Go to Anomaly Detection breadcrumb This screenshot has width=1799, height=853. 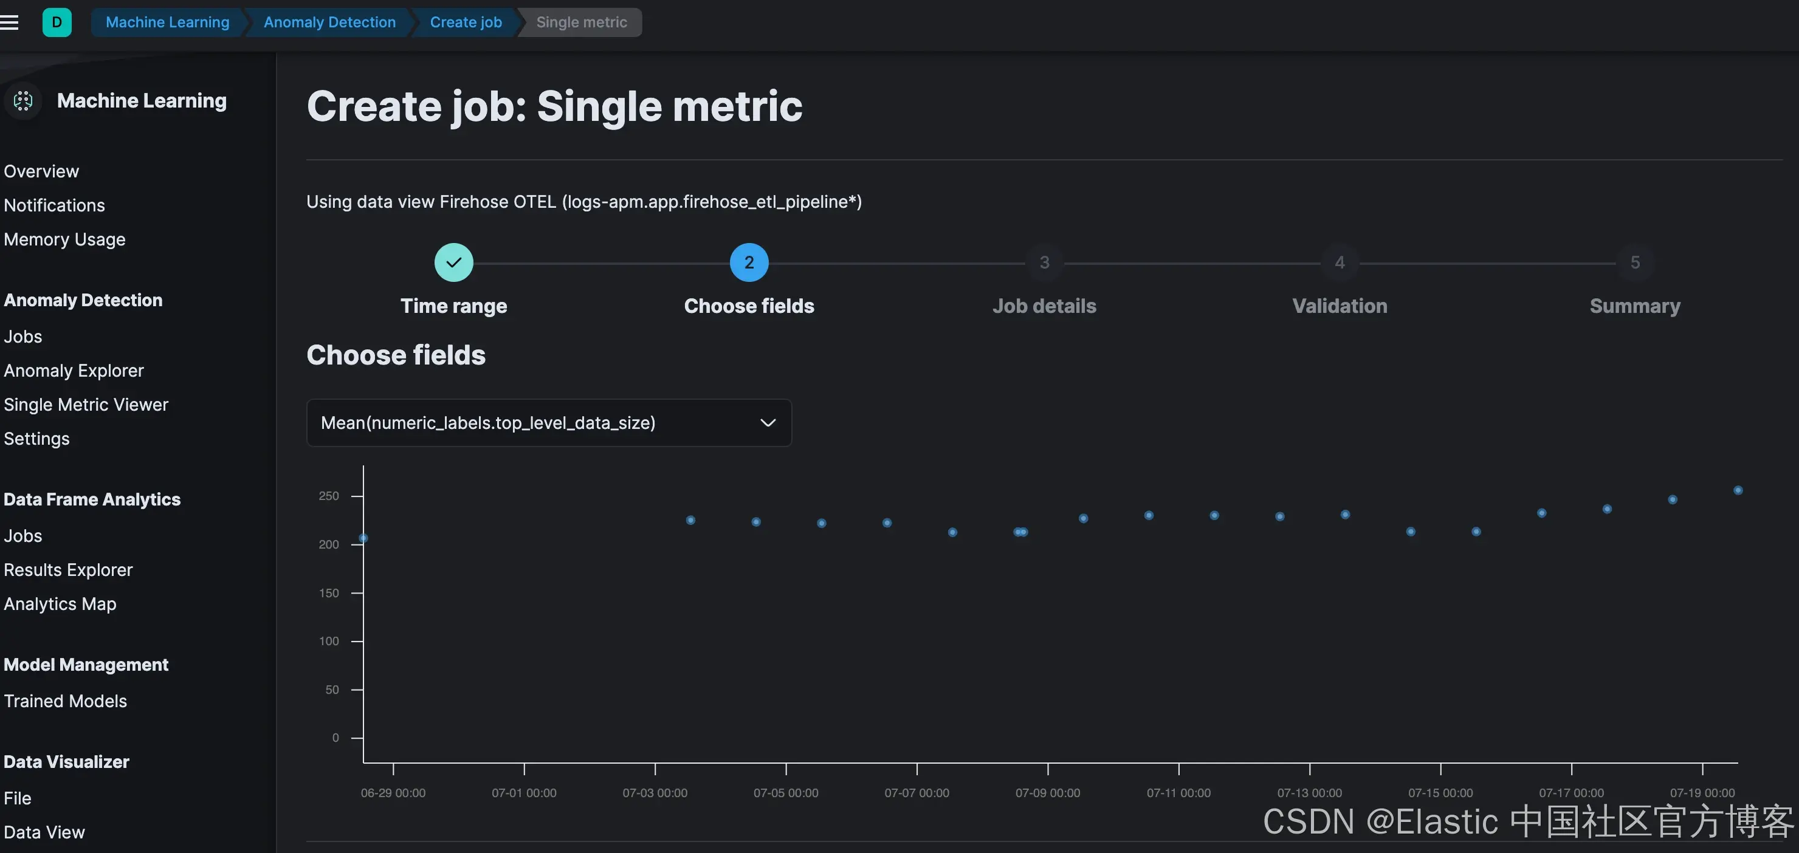(329, 22)
